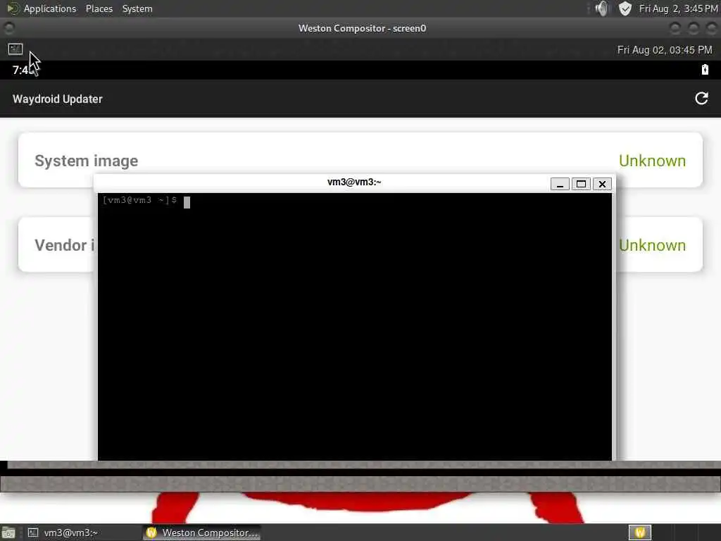
Task: Maximize the Weston Compositor window
Action: tap(693, 28)
